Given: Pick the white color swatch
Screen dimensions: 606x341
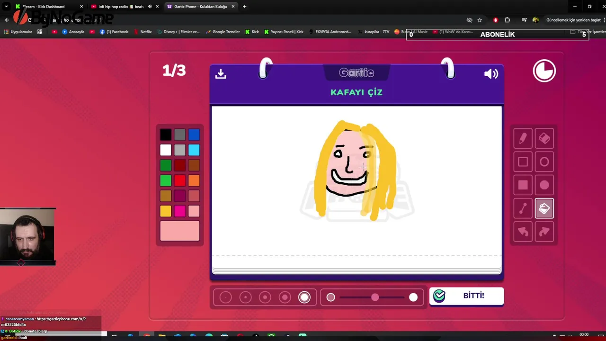Looking at the screenshot, I should pos(165,150).
